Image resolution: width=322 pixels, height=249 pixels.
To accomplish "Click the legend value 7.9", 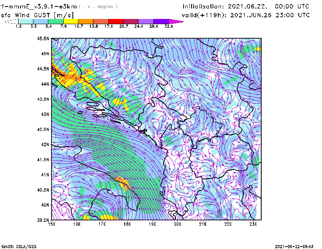I will [64, 26].
